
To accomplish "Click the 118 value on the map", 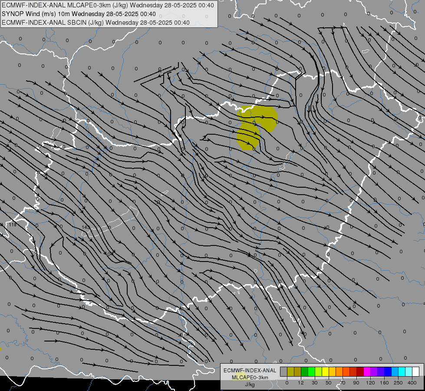I will (x=13, y=225).
